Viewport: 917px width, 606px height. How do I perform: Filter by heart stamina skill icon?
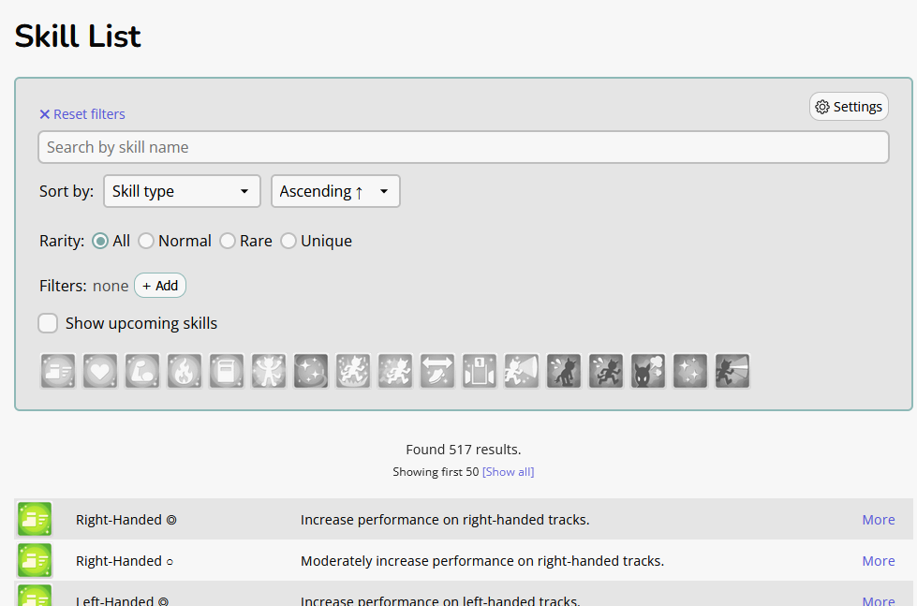(x=100, y=371)
